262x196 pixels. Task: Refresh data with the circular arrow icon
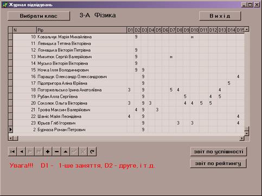(x=92, y=152)
